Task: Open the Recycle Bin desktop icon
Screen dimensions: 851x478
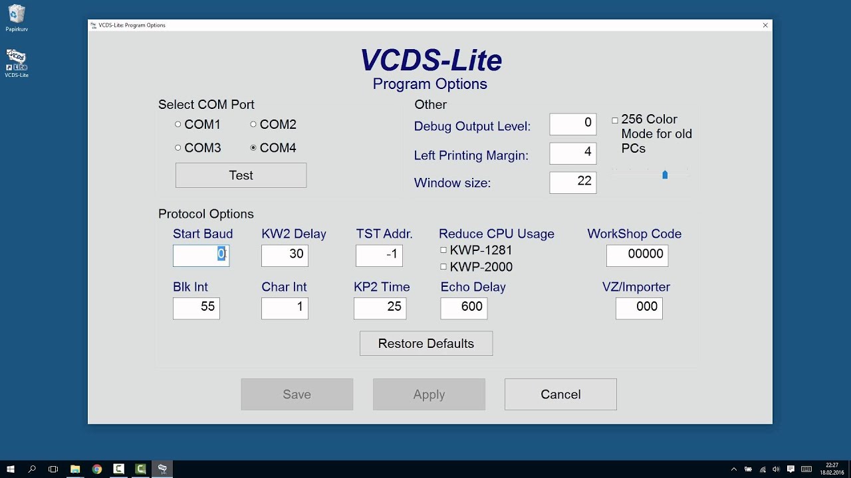Action: tap(17, 18)
